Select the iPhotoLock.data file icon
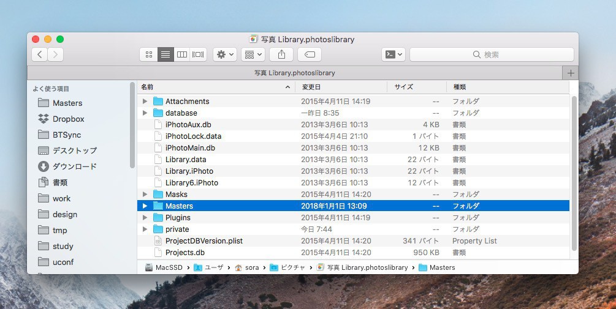 (158, 136)
